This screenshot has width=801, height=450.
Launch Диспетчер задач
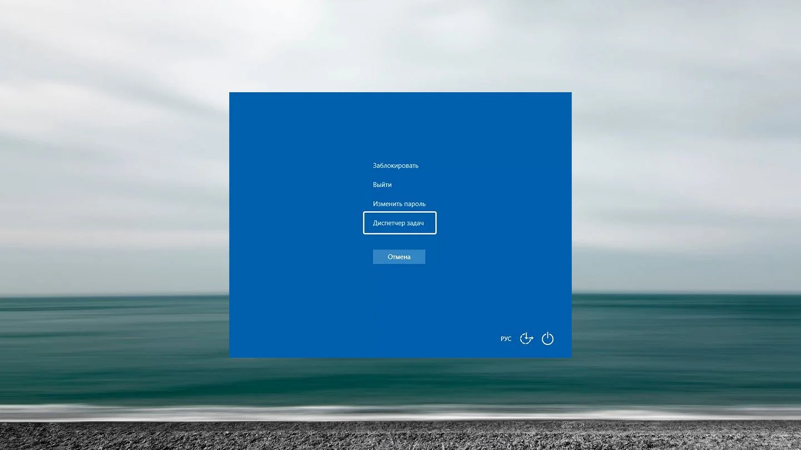click(399, 223)
